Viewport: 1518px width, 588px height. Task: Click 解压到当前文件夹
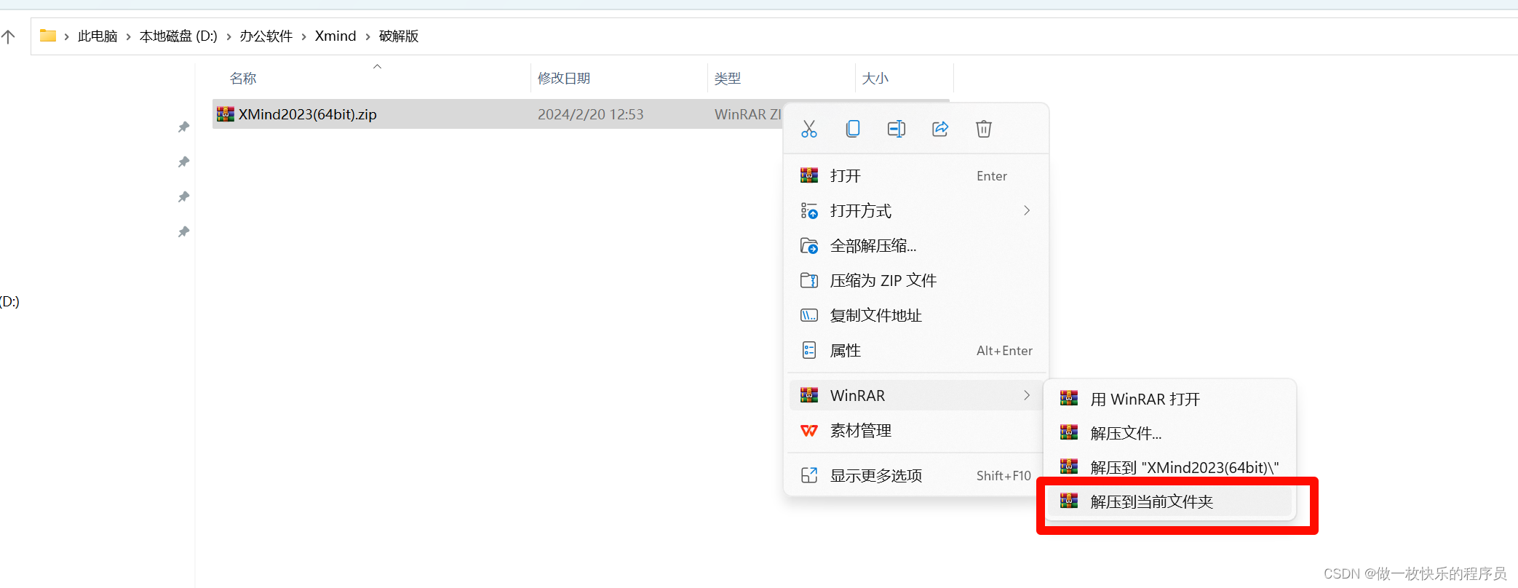(1170, 501)
